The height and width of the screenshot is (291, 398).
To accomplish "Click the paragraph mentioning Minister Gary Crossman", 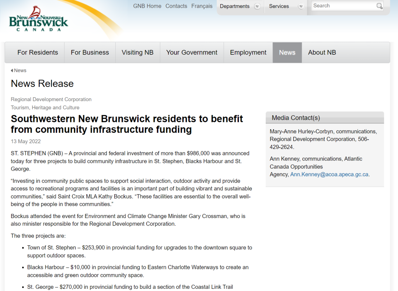I will [128, 220].
